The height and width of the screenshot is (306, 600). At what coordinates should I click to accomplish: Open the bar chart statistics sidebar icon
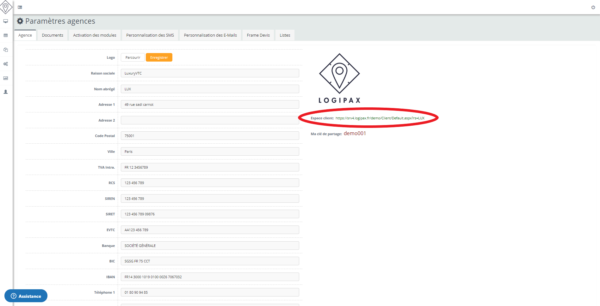coord(6,78)
